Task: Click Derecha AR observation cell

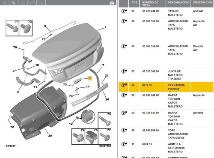Action: tap(198, 48)
